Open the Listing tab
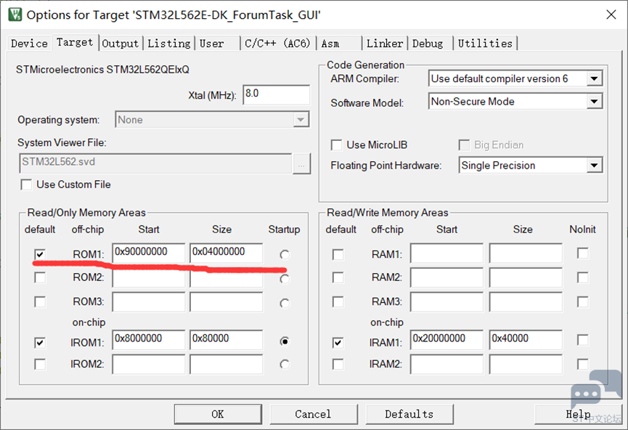 [x=168, y=44]
